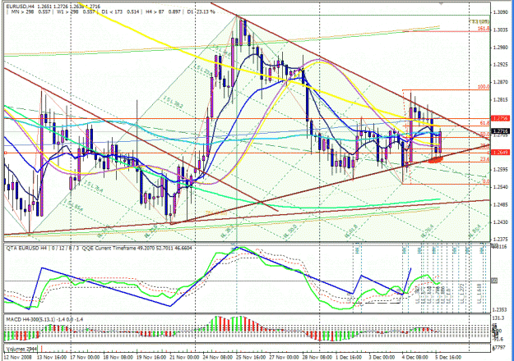Click the 1.2925 price axis label
The image size is (514, 361).
point(500,65)
